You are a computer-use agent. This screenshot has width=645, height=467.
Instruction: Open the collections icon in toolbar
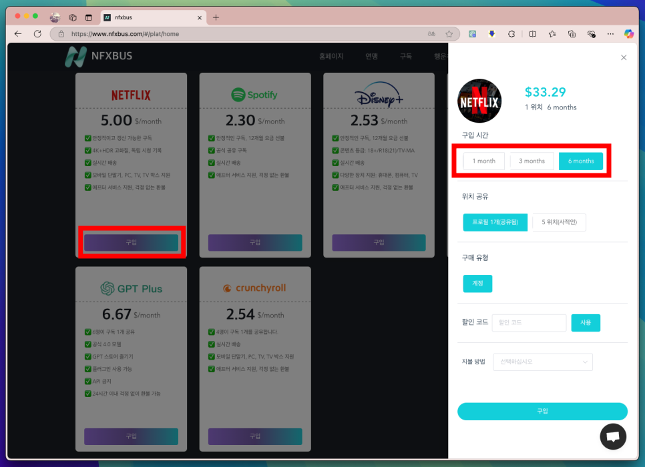[x=572, y=34]
